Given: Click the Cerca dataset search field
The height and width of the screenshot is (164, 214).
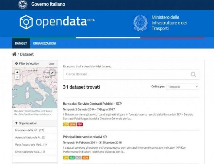Looking at the screenshot, I should click(131, 74).
